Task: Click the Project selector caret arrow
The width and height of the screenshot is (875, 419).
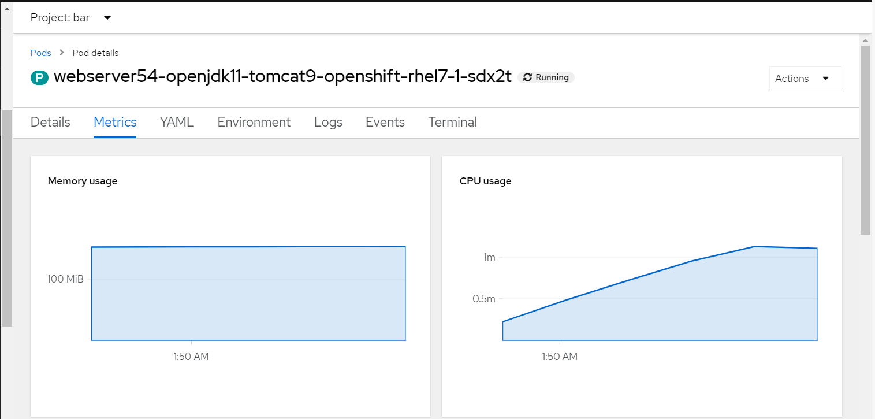Action: (x=107, y=18)
